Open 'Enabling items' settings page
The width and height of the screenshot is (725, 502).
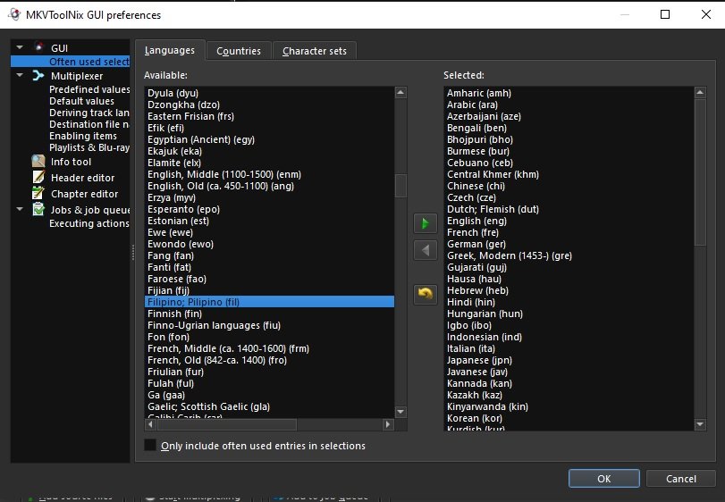pos(83,136)
